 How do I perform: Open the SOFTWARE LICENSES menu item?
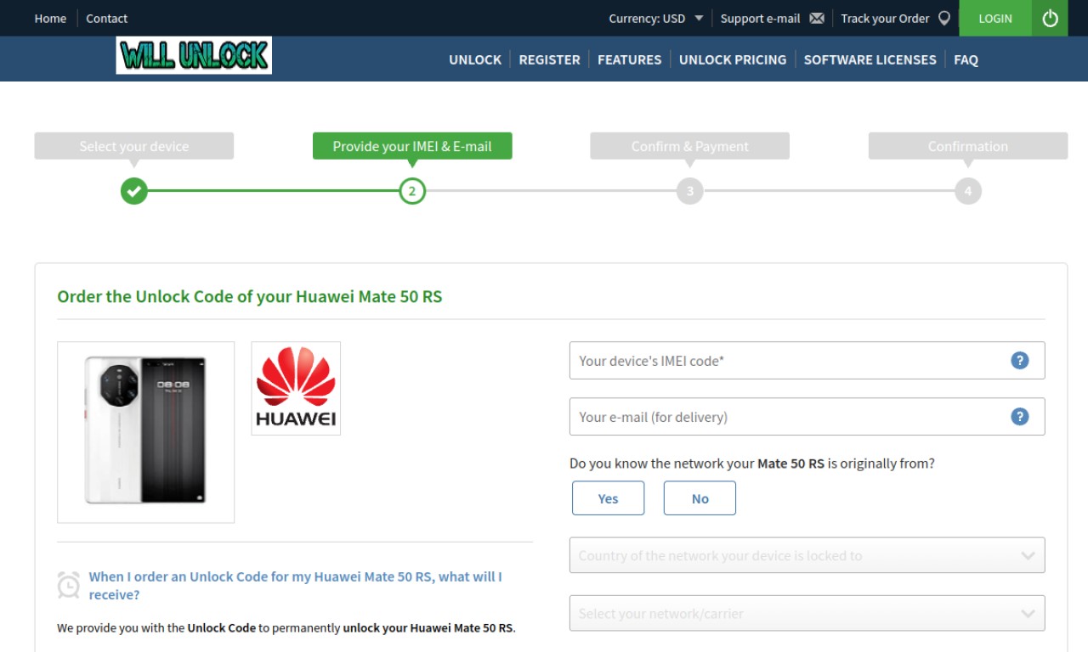coord(870,59)
